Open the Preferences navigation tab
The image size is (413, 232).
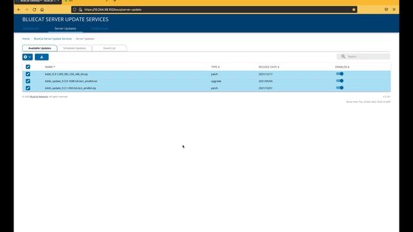pos(99,28)
